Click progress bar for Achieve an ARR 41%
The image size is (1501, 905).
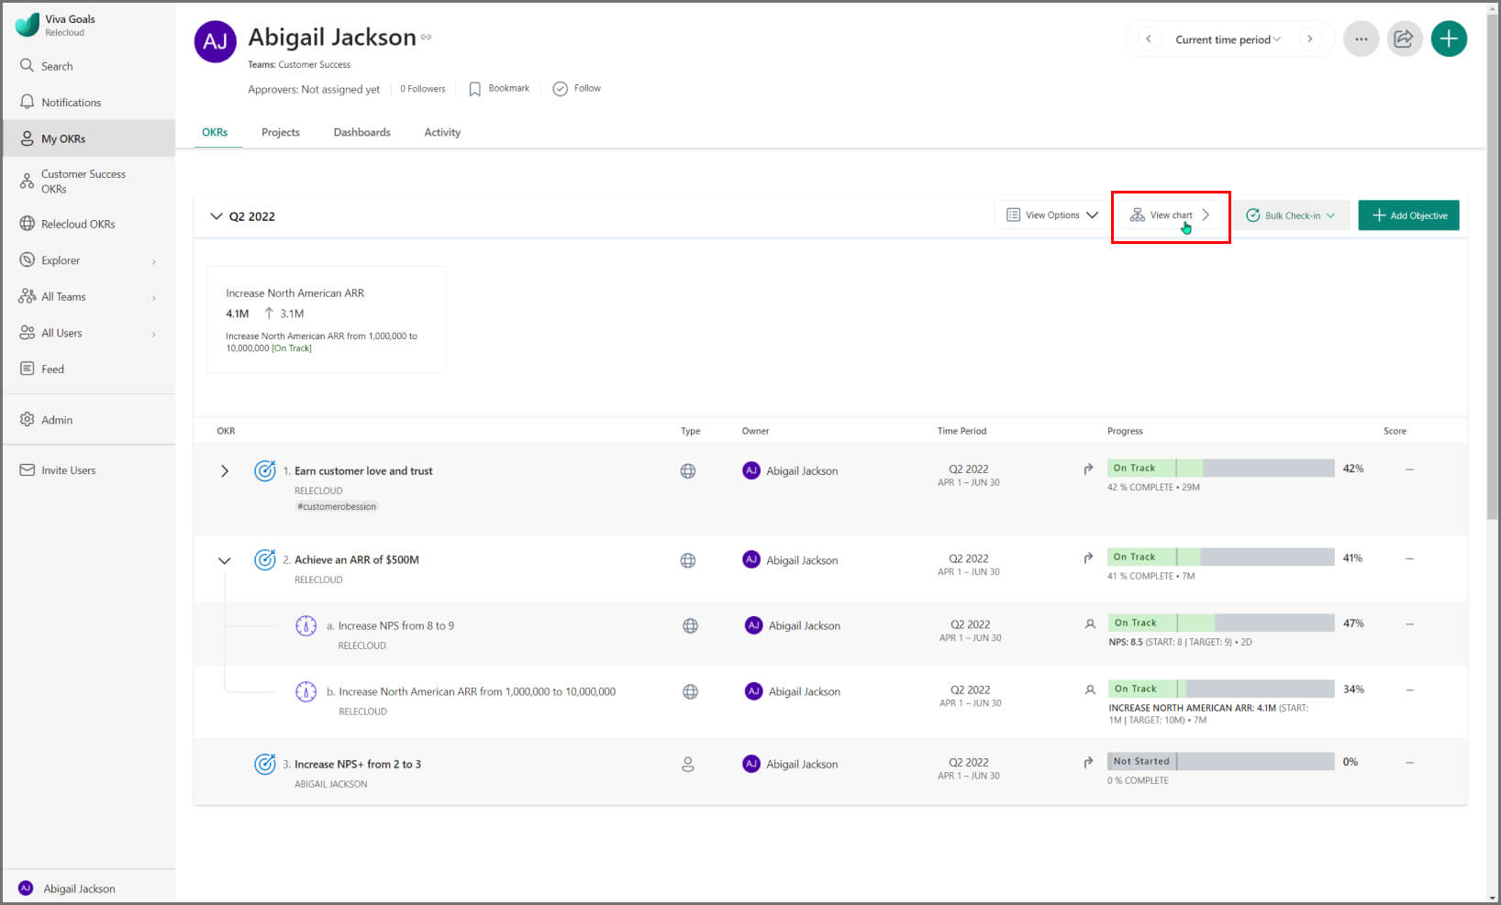[x=1220, y=557]
